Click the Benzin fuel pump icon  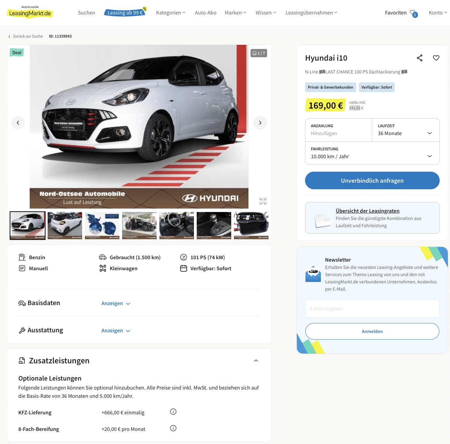(x=22, y=257)
